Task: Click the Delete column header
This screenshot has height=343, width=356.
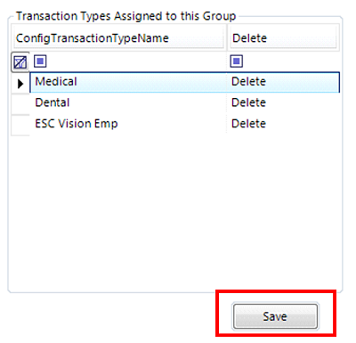Action: [x=284, y=38]
